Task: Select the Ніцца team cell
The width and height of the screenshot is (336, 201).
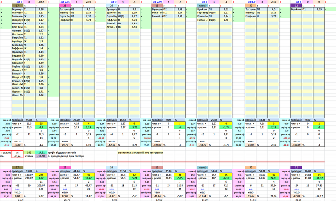Action: [17, 77]
